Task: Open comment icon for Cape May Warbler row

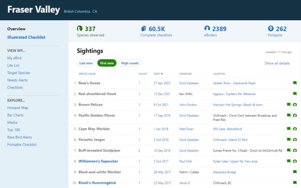Action: click(x=289, y=128)
